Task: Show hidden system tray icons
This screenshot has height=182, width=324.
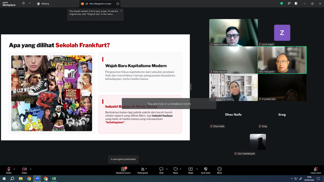Action: 292,178
